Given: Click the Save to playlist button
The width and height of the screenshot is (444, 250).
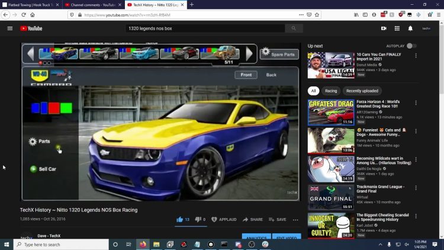Looking at the screenshot, I should (x=278, y=219).
